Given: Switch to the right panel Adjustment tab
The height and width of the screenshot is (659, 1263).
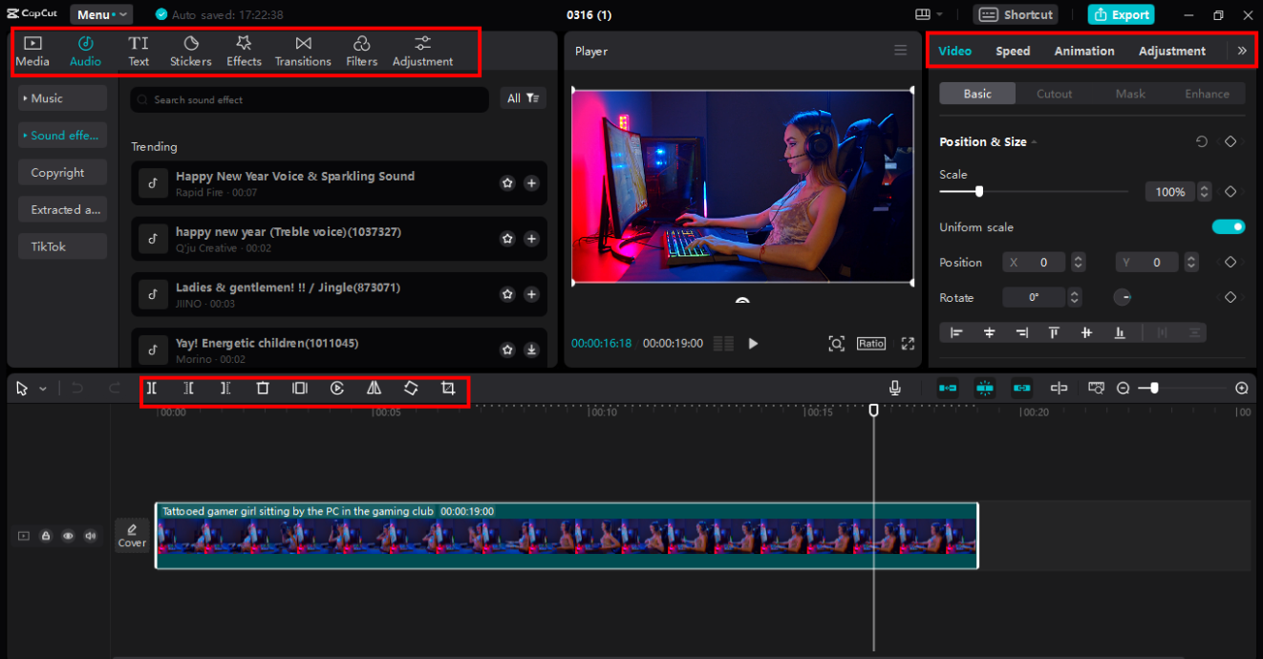Looking at the screenshot, I should pyautogui.click(x=1171, y=51).
